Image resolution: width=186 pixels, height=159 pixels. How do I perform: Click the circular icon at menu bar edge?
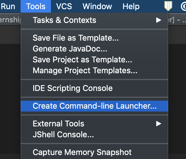click(184, 6)
